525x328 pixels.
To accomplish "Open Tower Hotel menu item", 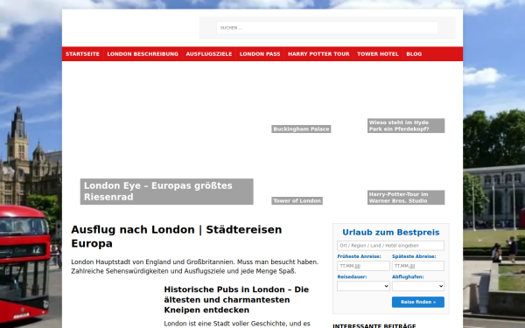I will [x=378, y=54].
